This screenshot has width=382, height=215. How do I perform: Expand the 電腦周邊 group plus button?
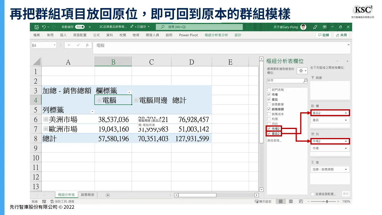point(136,100)
